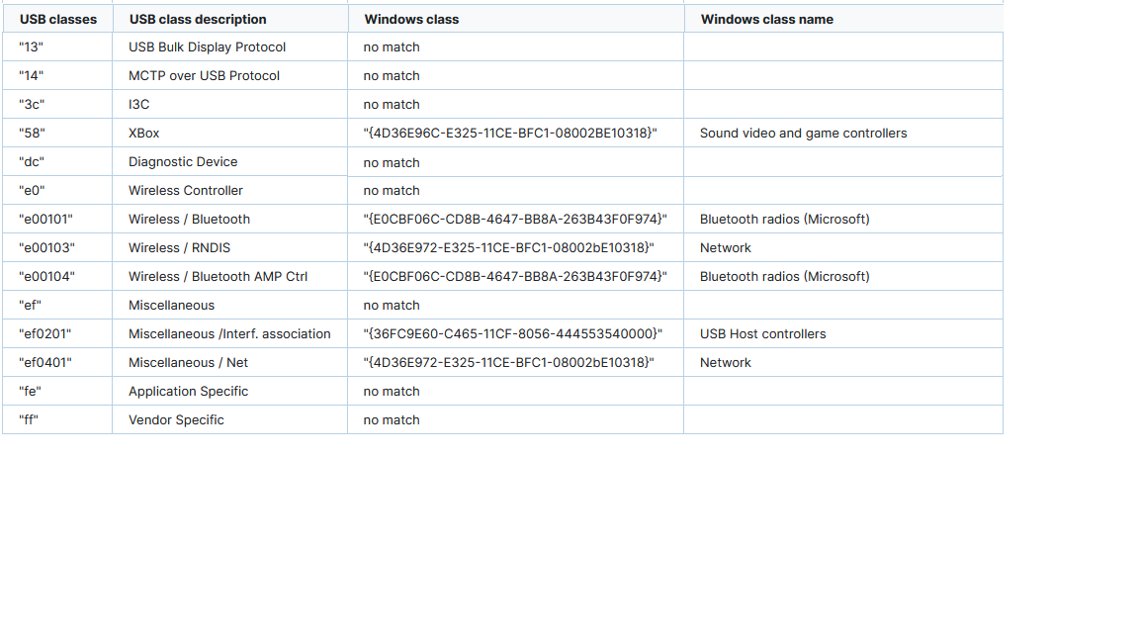Click "no match" in the "e0" row

click(x=392, y=190)
